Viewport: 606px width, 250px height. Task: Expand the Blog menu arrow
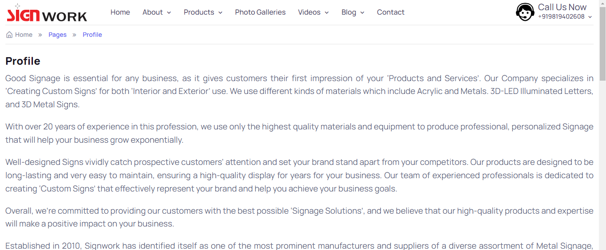point(362,13)
